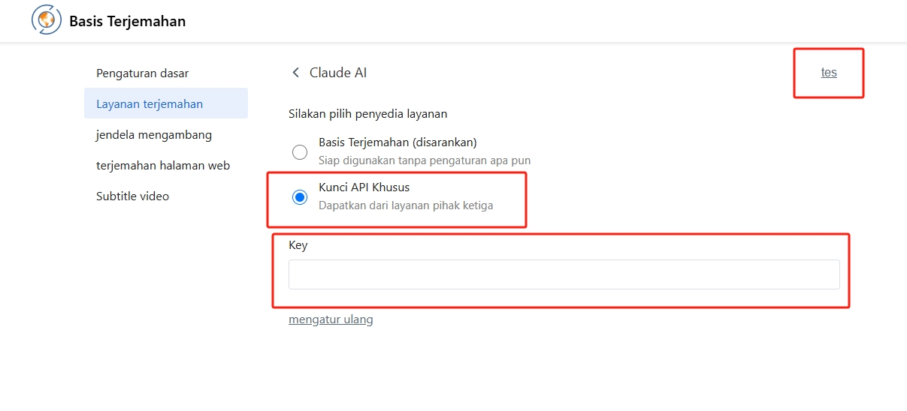
Task: Click the Key field label
Action: pyautogui.click(x=298, y=245)
